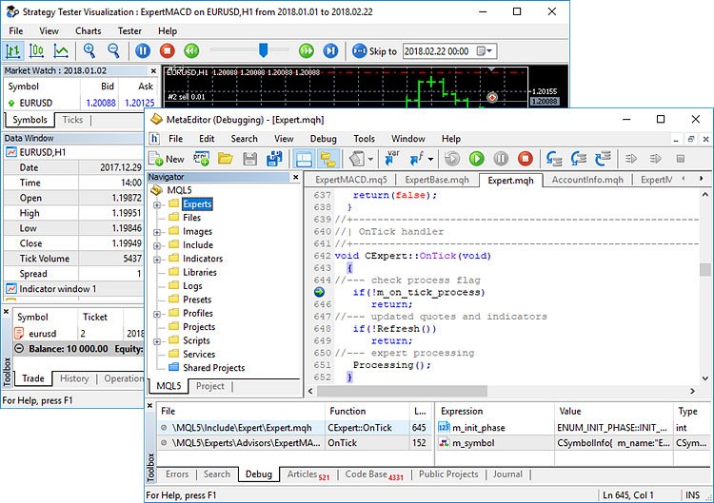The height and width of the screenshot is (503, 714).
Task: Open the Code Base tab in Toolbox
Action: pyautogui.click(x=373, y=474)
